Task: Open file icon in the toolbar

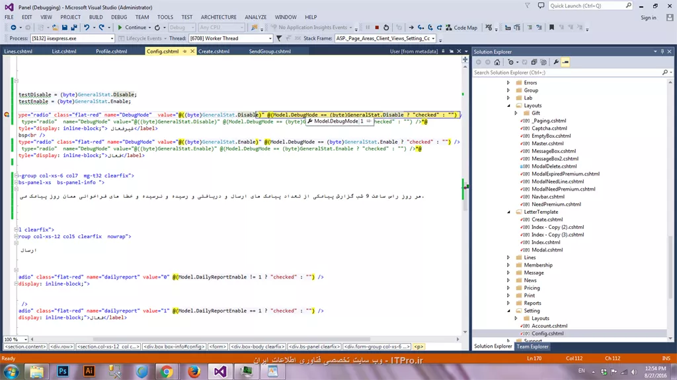Action: (x=55, y=28)
